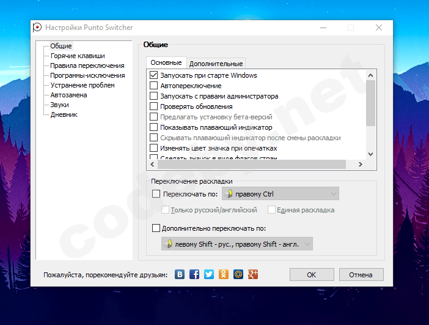Share via the Google Plus icon
This screenshot has height=325, width=429.
point(253,274)
